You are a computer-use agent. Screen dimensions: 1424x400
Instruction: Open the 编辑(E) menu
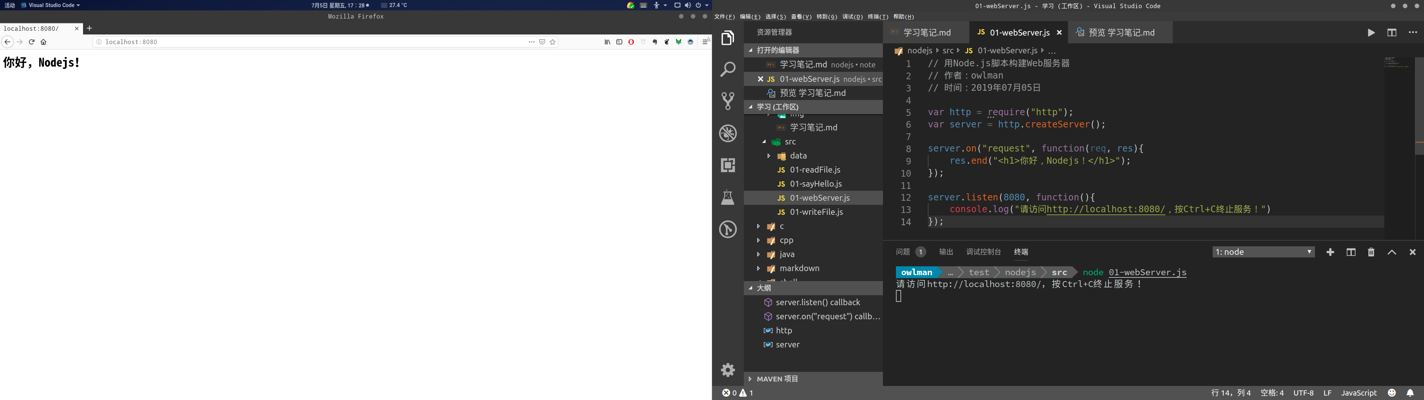[750, 17]
